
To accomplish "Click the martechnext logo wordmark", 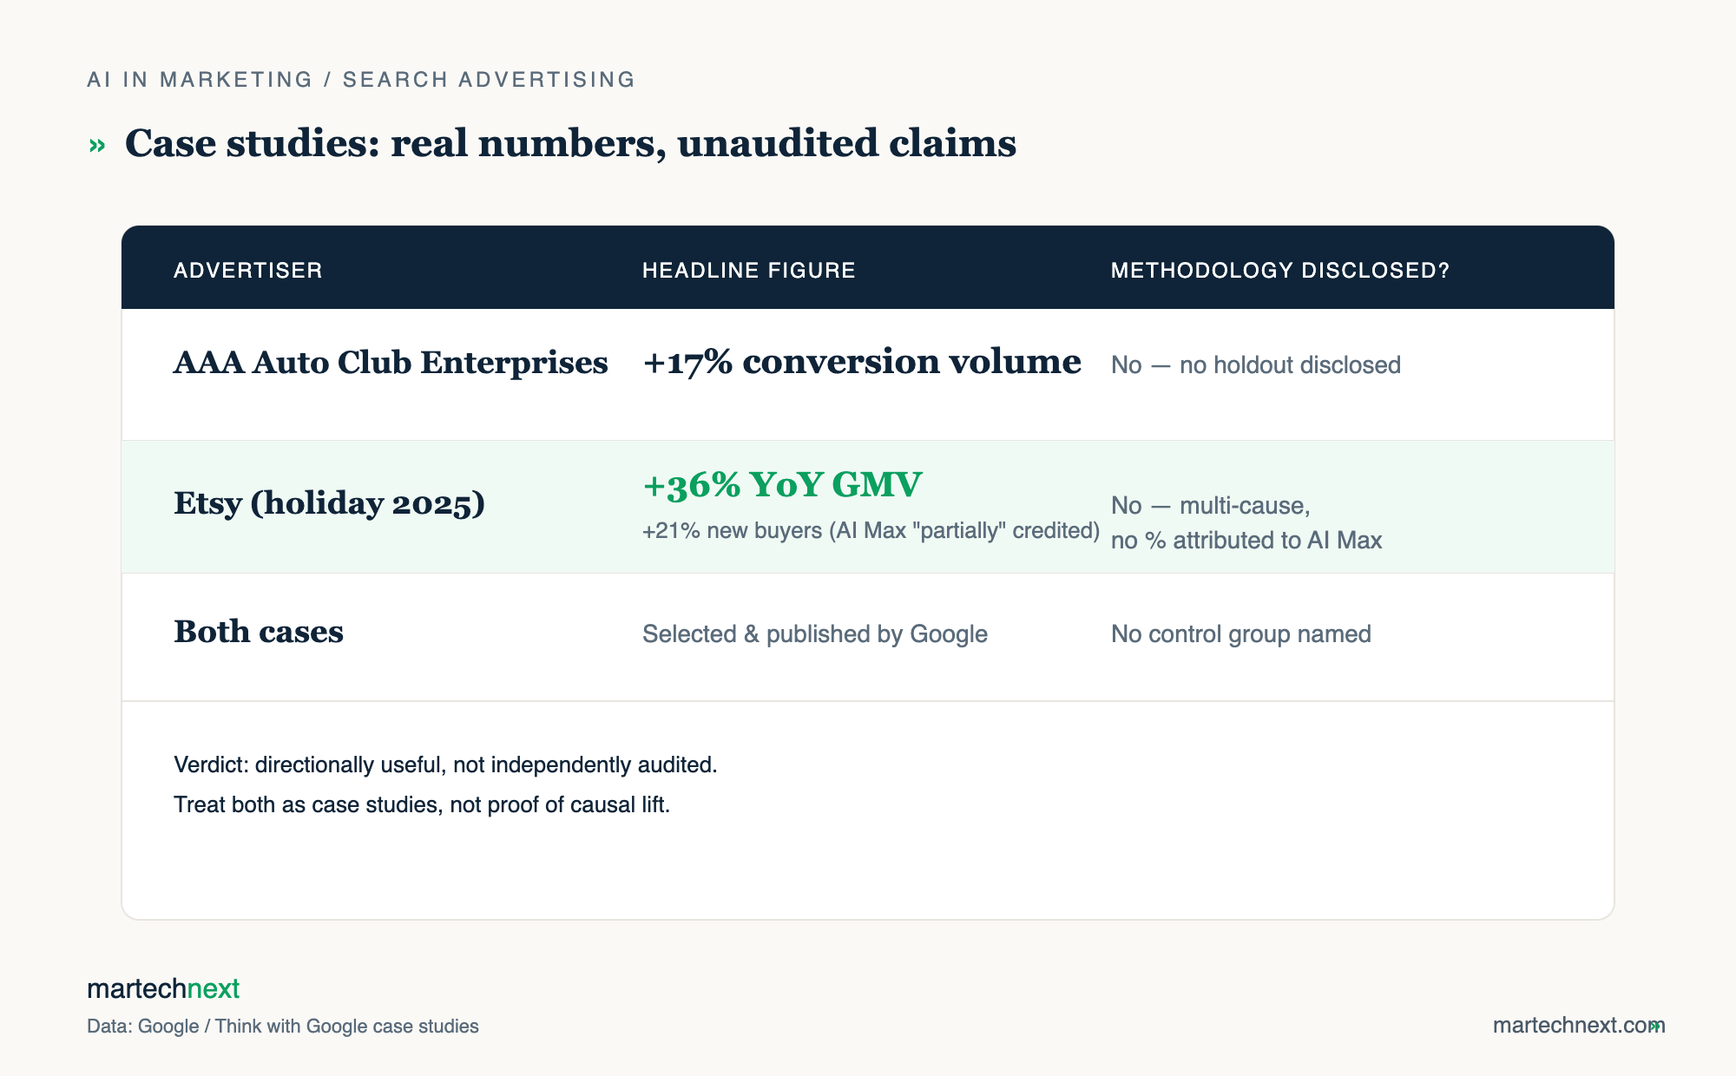I will (163, 988).
